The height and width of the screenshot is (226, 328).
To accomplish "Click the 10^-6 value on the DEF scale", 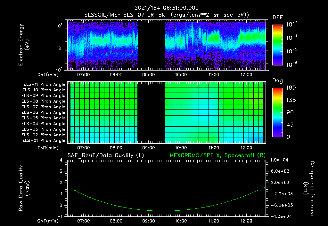I will (x=291, y=64).
